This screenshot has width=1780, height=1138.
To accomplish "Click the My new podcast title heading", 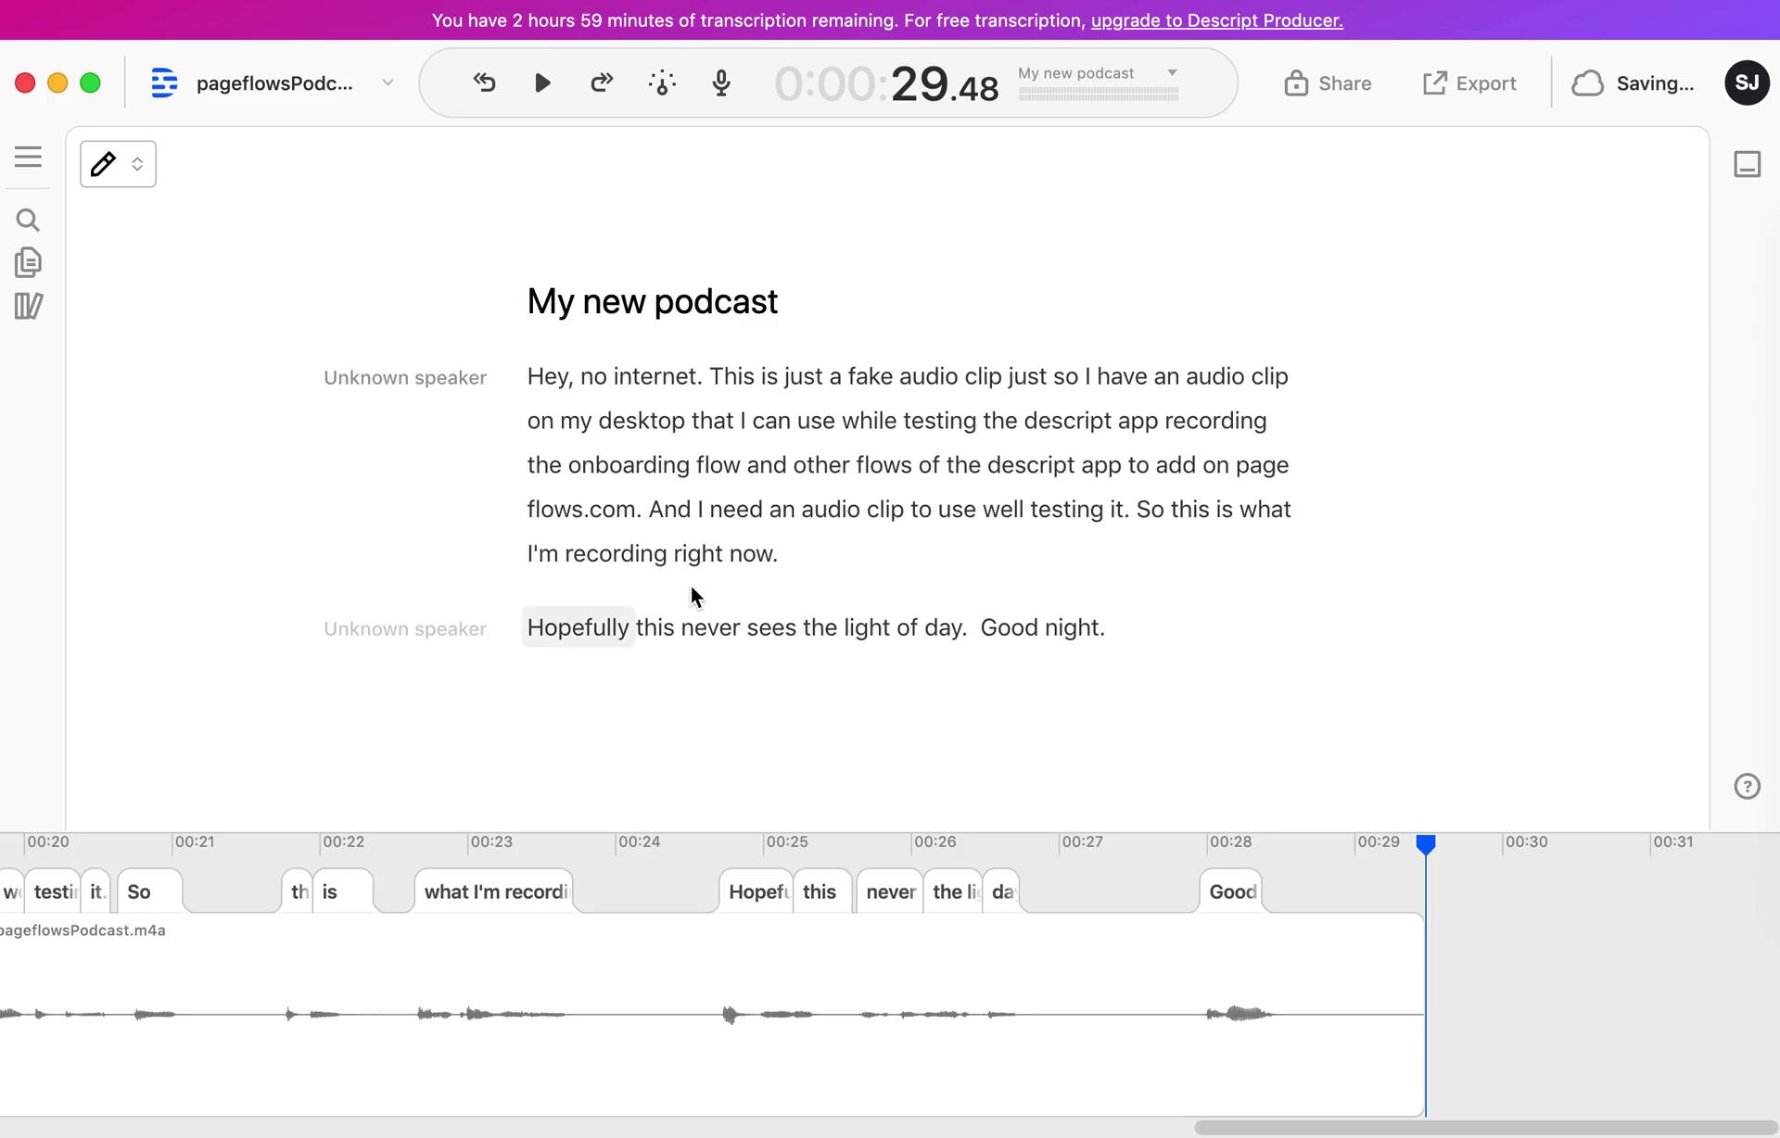I will coord(653,301).
